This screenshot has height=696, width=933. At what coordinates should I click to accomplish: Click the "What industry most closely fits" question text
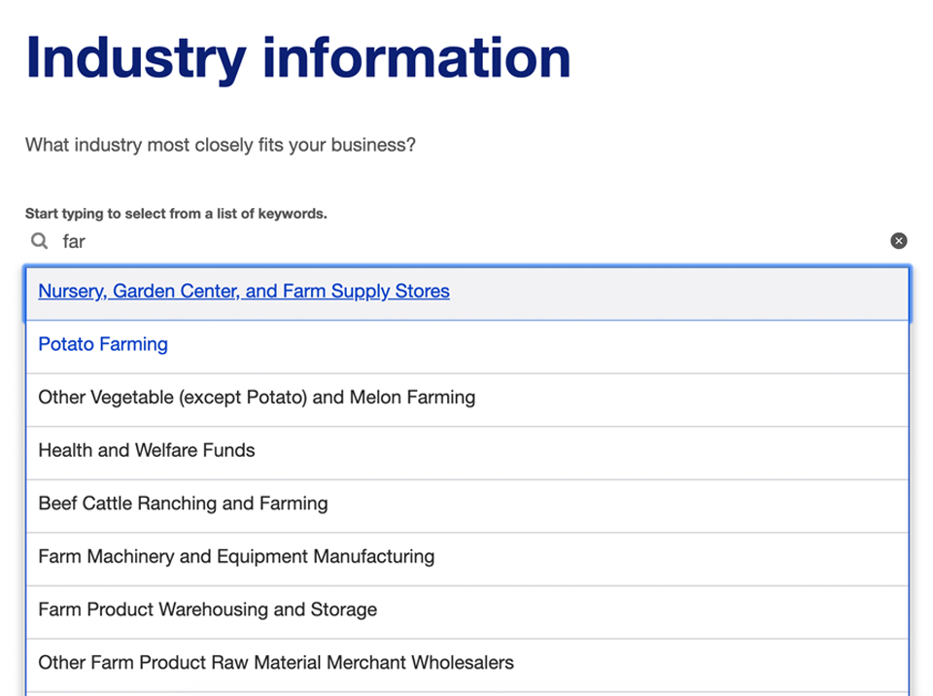click(x=221, y=146)
